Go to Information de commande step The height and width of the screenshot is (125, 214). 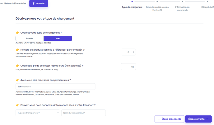tap(182, 8)
